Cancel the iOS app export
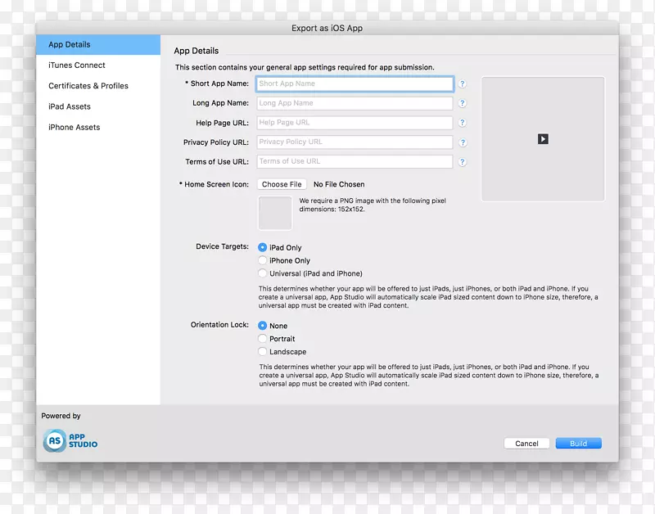655x514 pixels. [526, 443]
